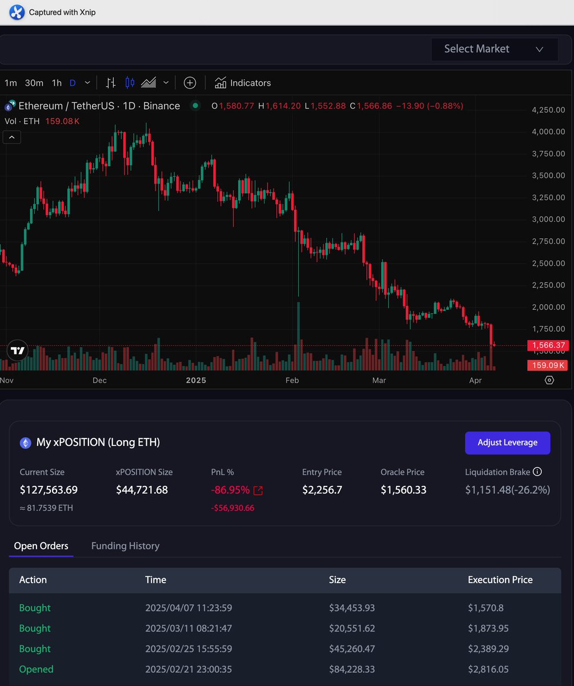Click the Xnip app logo icon
Viewport: 574px width, 686px height.
click(17, 12)
